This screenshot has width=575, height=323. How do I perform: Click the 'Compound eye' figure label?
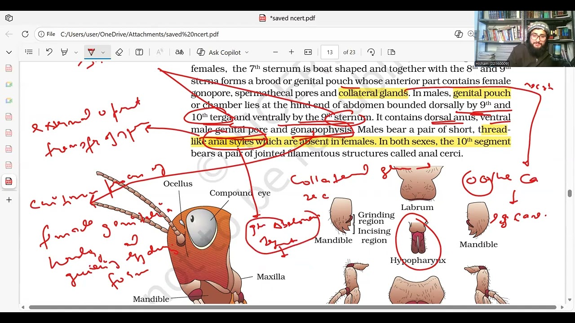(240, 193)
